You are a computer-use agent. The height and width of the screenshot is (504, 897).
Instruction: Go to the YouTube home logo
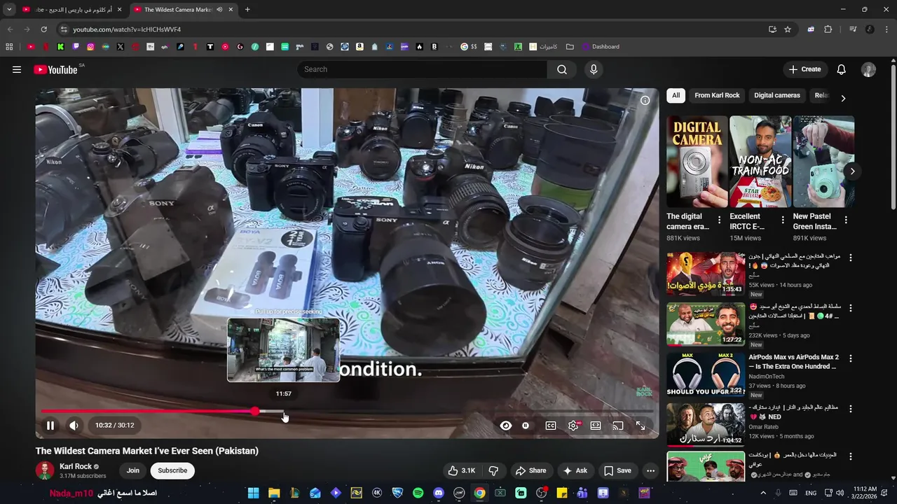(55, 69)
